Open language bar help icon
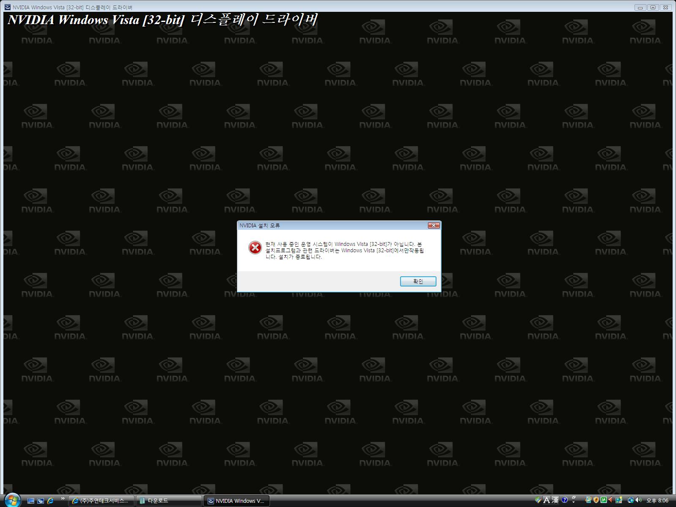Image resolution: width=676 pixels, height=507 pixels. coord(564,500)
